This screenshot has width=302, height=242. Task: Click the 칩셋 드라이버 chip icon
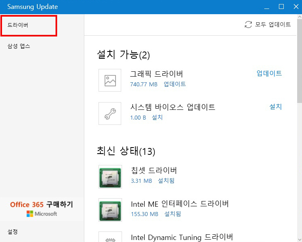coord(110,177)
